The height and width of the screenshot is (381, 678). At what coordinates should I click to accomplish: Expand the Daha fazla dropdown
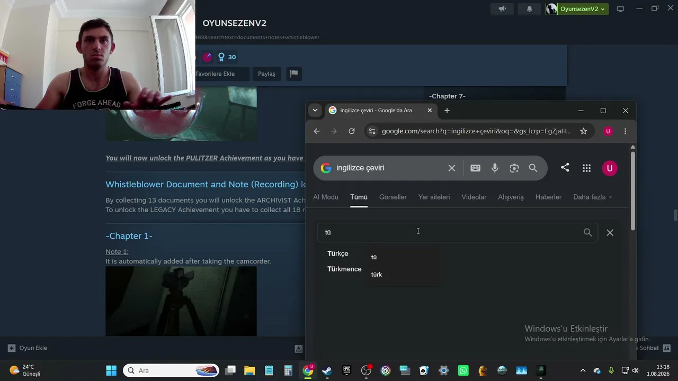point(592,197)
